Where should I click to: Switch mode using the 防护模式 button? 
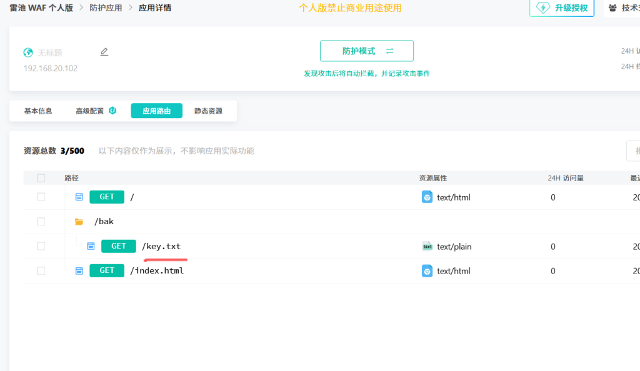(x=366, y=51)
